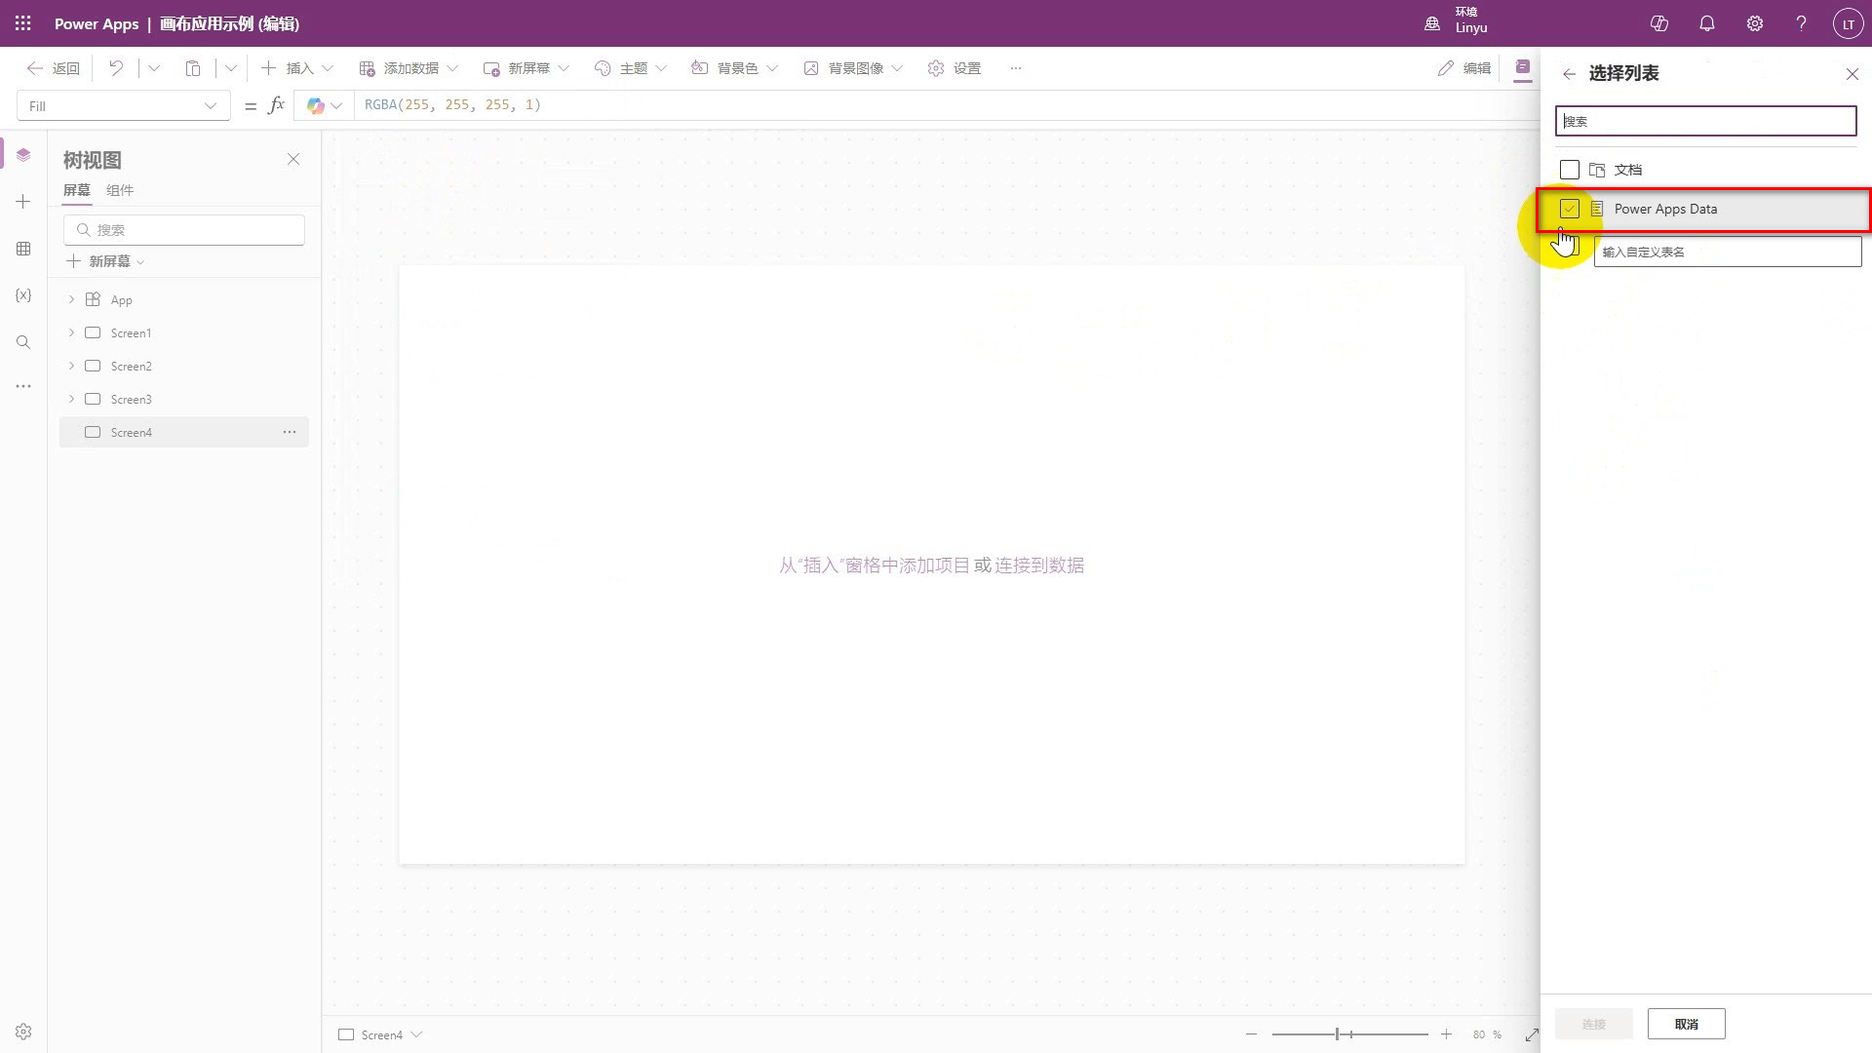Open Copilot icon in top header
This screenshot has width=1872, height=1053.
pos(1658,23)
